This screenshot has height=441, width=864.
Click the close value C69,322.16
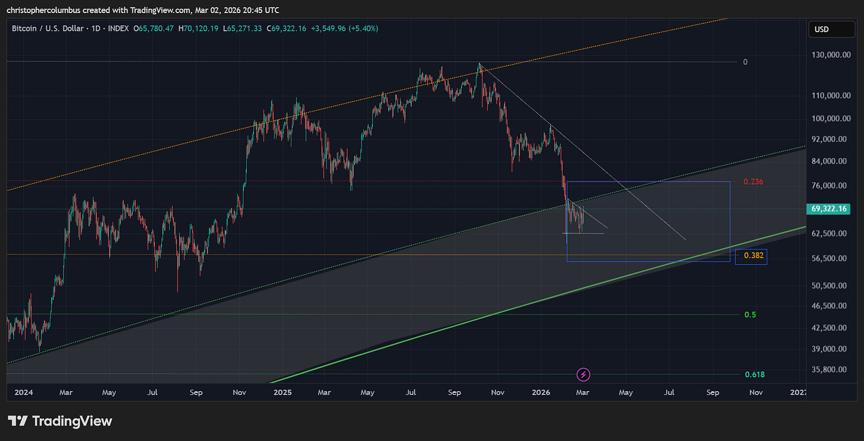286,28
